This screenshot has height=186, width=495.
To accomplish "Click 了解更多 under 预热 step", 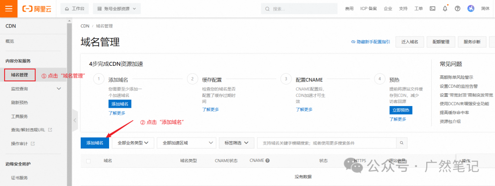I will (398, 119).
